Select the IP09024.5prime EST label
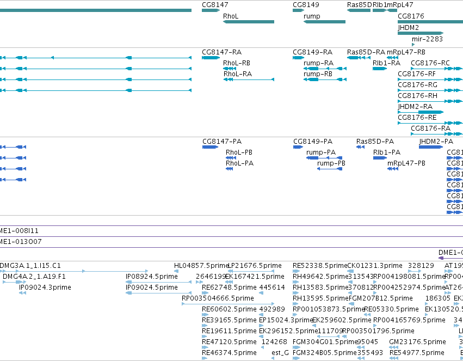The width and height of the screenshot is (463, 361). (x=152, y=287)
